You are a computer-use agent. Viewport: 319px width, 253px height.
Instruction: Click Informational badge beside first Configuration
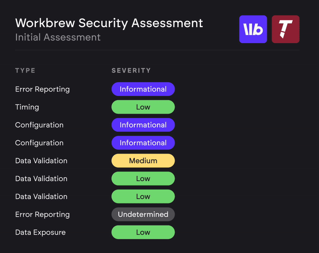coord(143,125)
